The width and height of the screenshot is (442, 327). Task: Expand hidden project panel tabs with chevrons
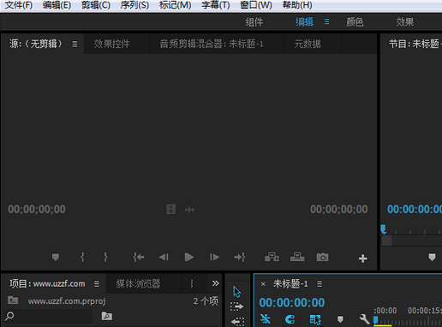click(215, 283)
